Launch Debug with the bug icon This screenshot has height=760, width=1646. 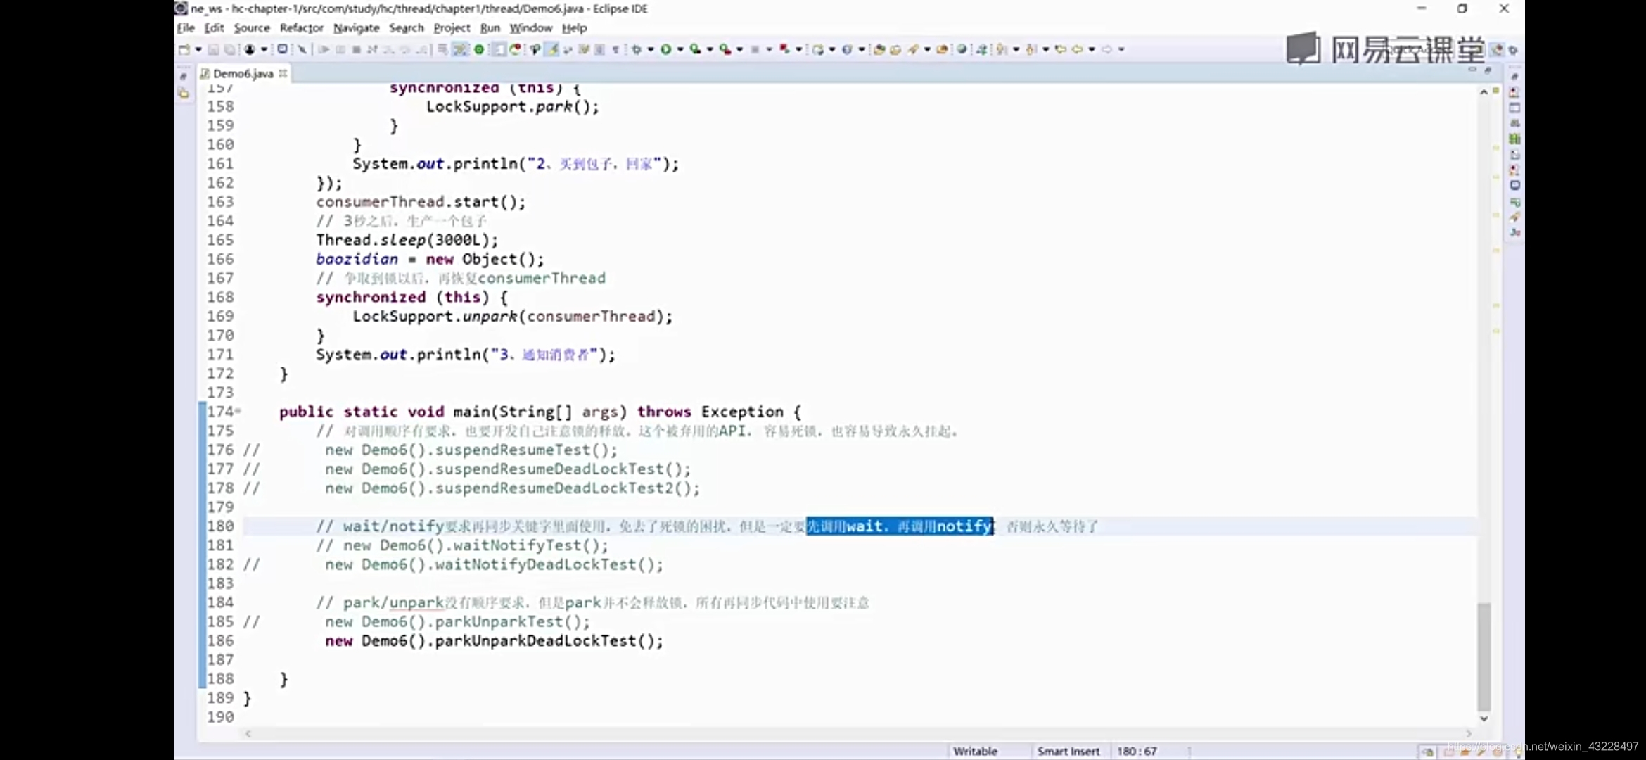pos(636,49)
